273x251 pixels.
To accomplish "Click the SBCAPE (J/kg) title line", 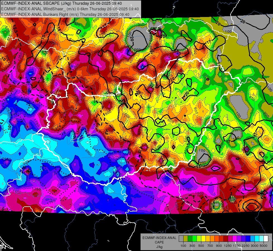I will pos(61,3).
